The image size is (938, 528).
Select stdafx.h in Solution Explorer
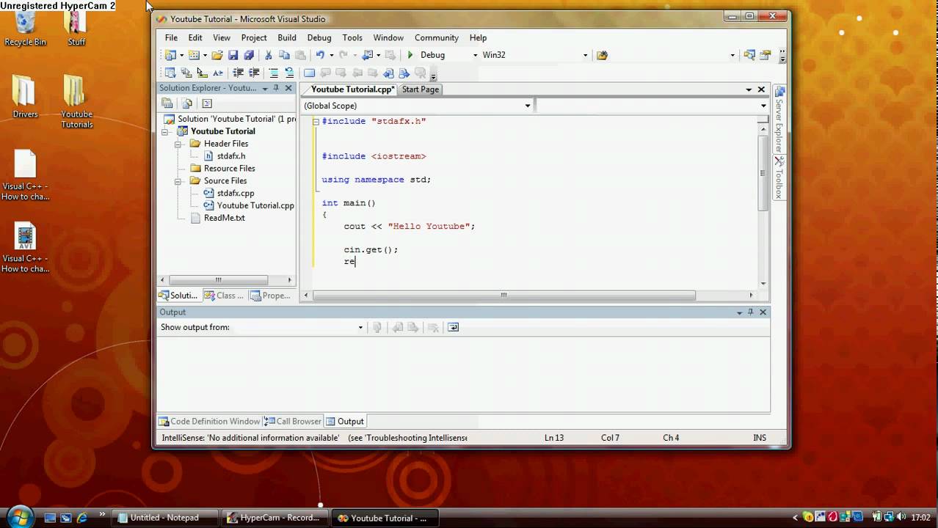(230, 156)
